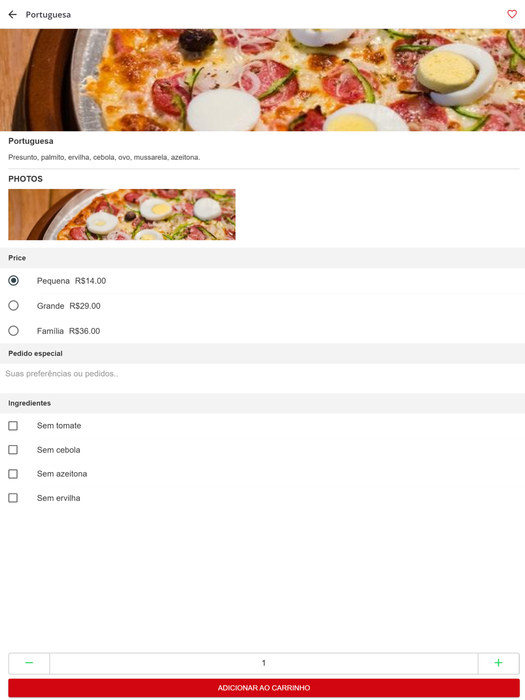Click the large pizza header image
525x700 pixels.
(262, 80)
